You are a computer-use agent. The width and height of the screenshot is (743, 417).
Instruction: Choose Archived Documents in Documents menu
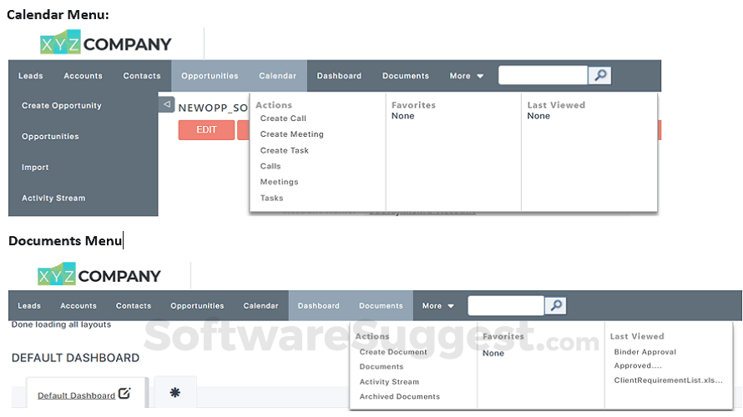(399, 397)
